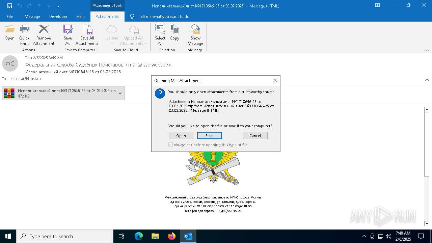This screenshot has width=432, height=243.
Task: Open Firefox from taskbar
Action: 172,236
